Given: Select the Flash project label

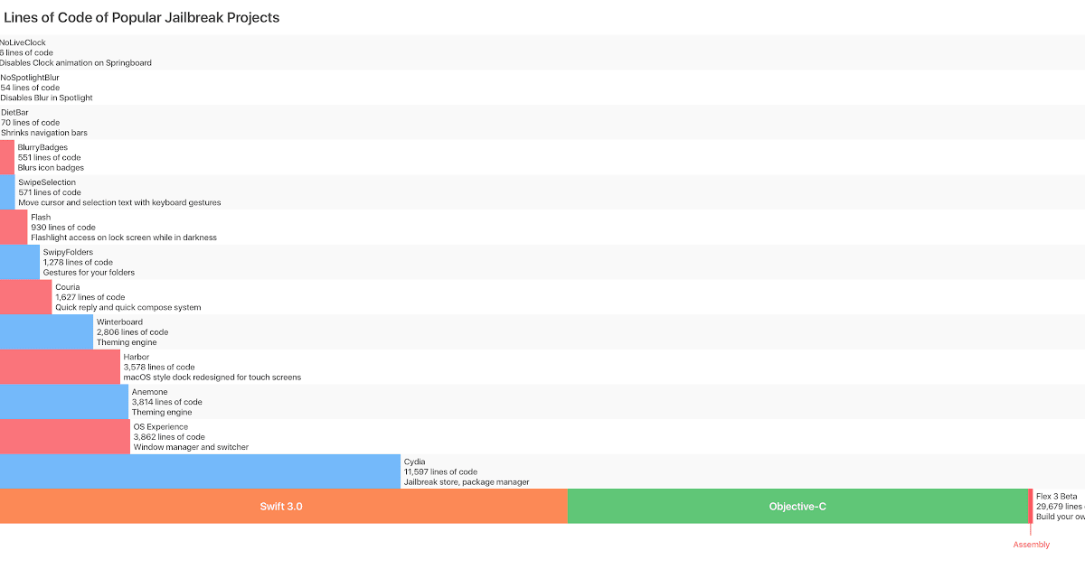Looking at the screenshot, I should [x=41, y=218].
